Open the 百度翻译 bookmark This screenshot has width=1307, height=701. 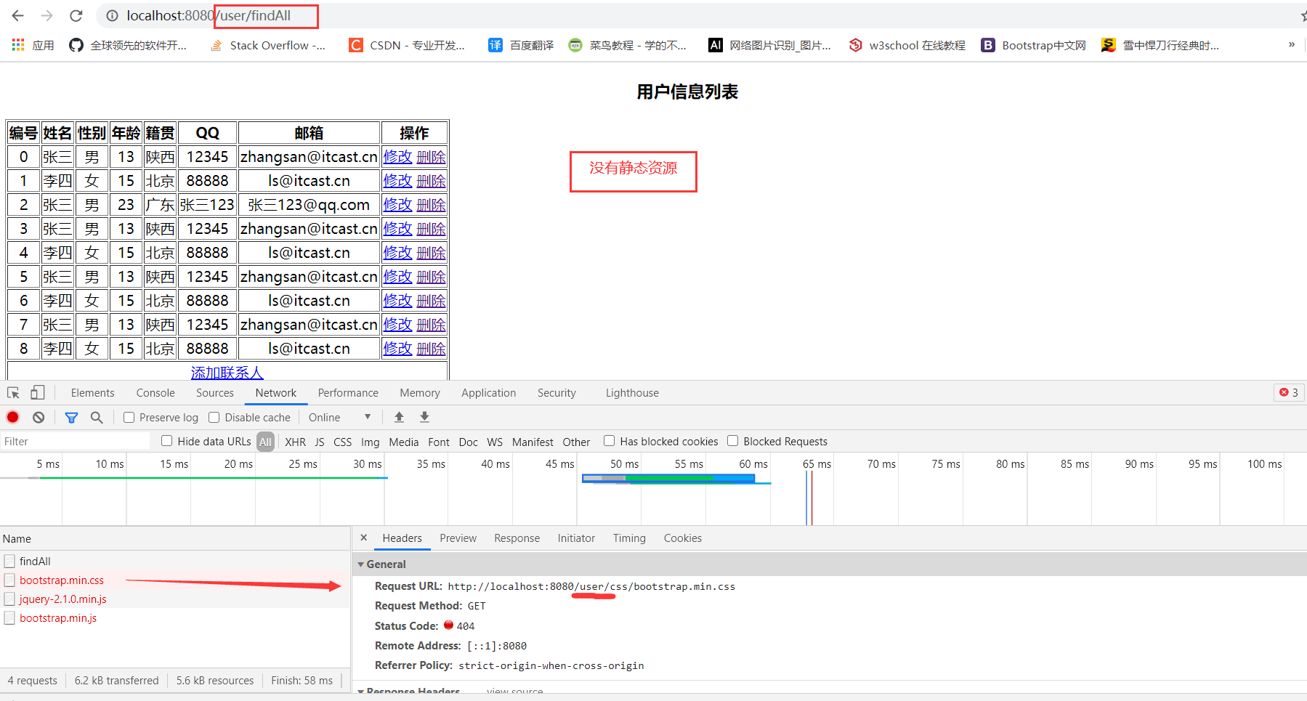(x=521, y=45)
